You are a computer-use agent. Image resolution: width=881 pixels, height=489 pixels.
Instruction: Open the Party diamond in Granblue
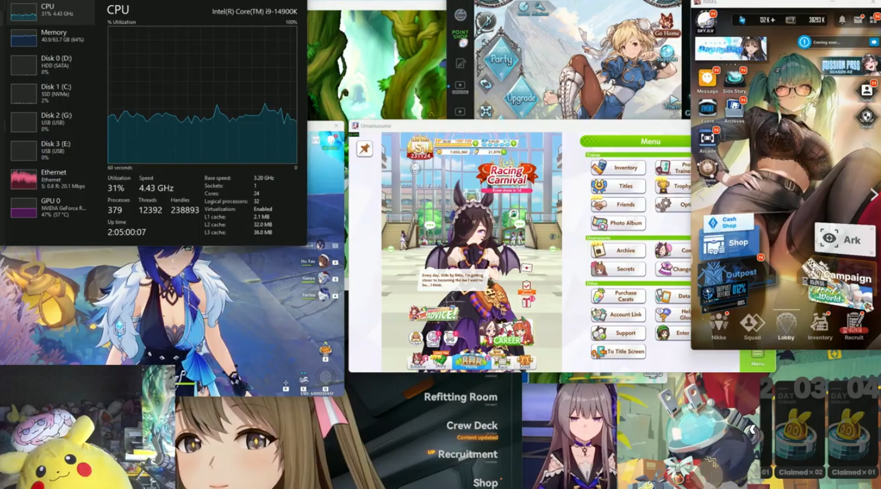coord(501,59)
